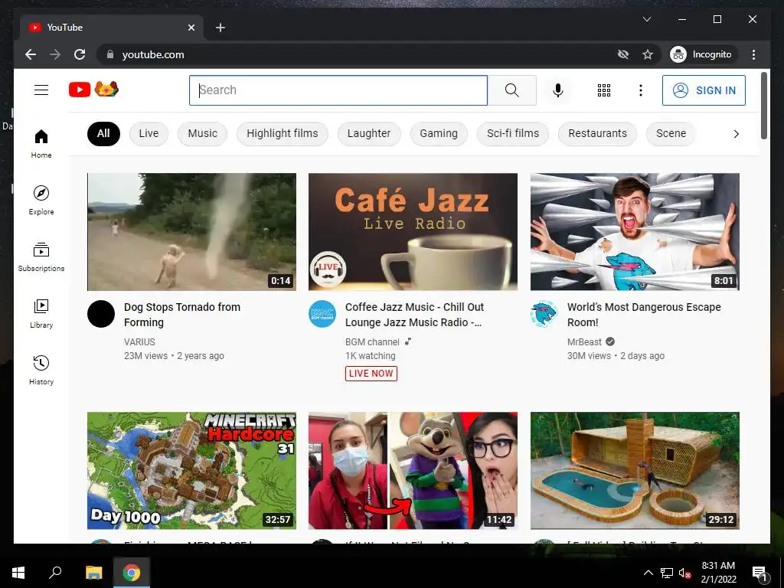
Task: Focus the YouTube search field
Action: point(338,90)
